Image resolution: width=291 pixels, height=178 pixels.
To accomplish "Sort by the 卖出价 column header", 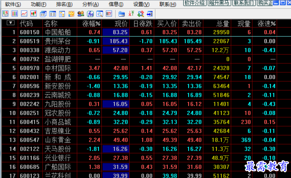I will pyautogui.click(x=192, y=24).
